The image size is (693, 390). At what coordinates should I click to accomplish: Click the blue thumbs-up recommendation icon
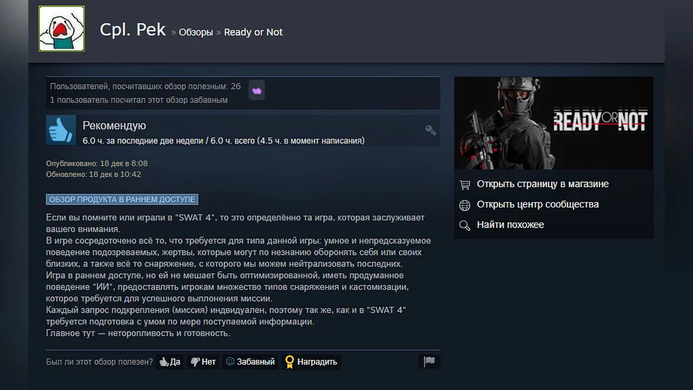(61, 130)
